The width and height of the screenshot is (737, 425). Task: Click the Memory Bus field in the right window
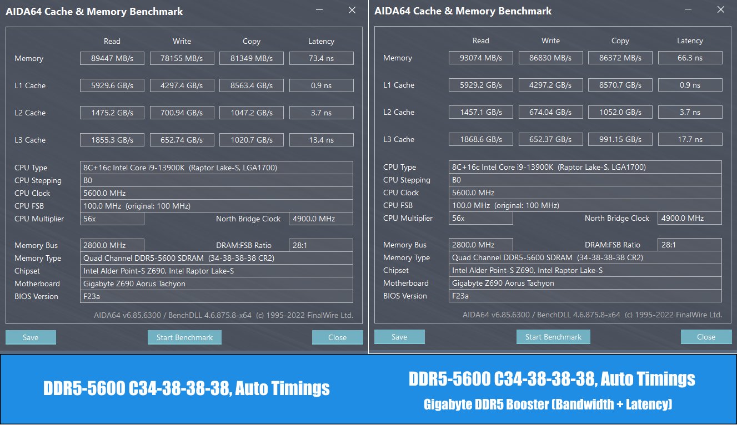tap(481, 245)
